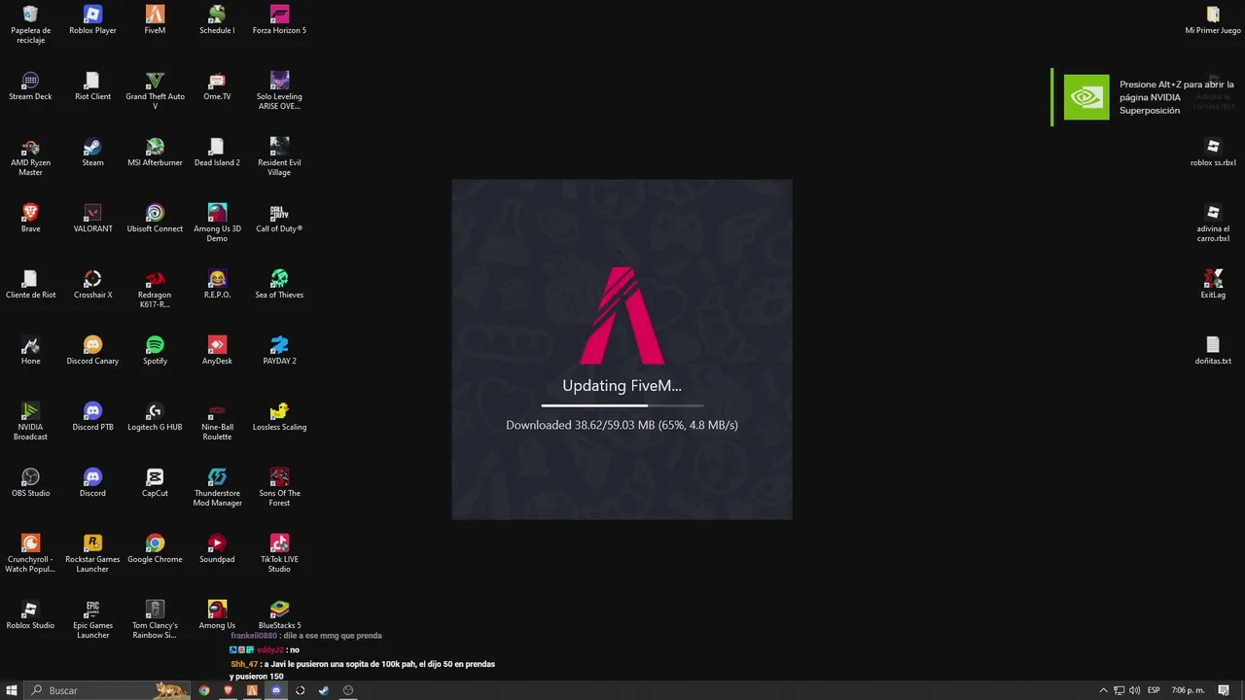Viewport: 1245px width, 700px height.
Task: Select the Forza Horizon 5 shortcut
Action: (279, 19)
